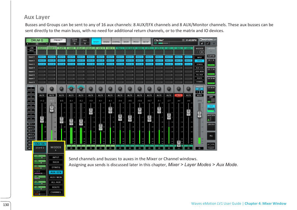Open the PRESET dropdown arrow
Image resolution: width=297 pixels, height=210 pixels.
point(58,44)
